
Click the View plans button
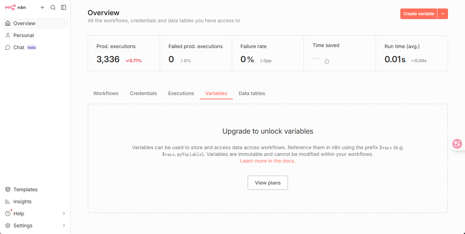268,183
